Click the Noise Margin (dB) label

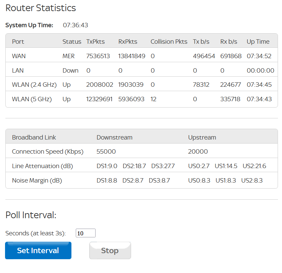37,181
